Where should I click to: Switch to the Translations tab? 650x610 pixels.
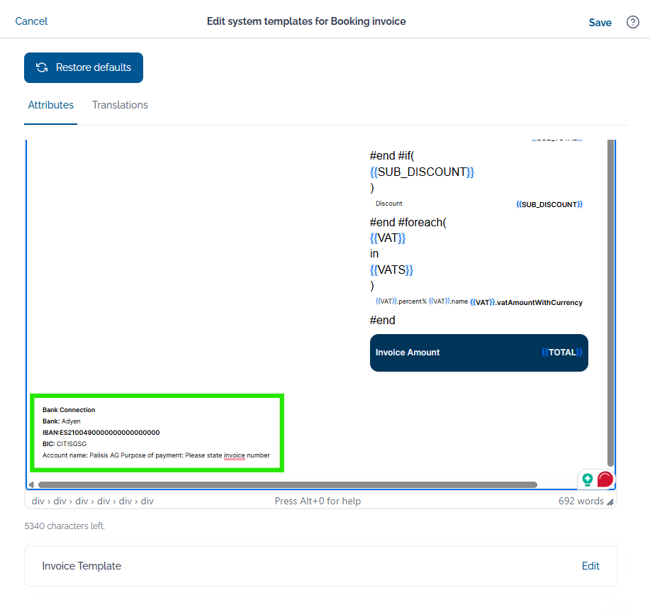click(120, 105)
